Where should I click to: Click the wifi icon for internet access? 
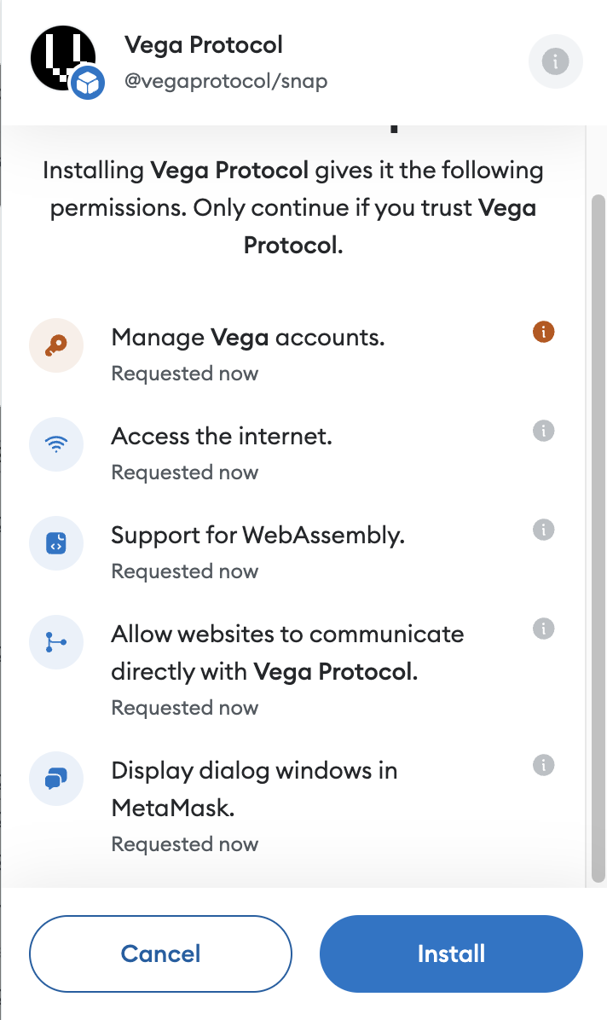point(56,444)
